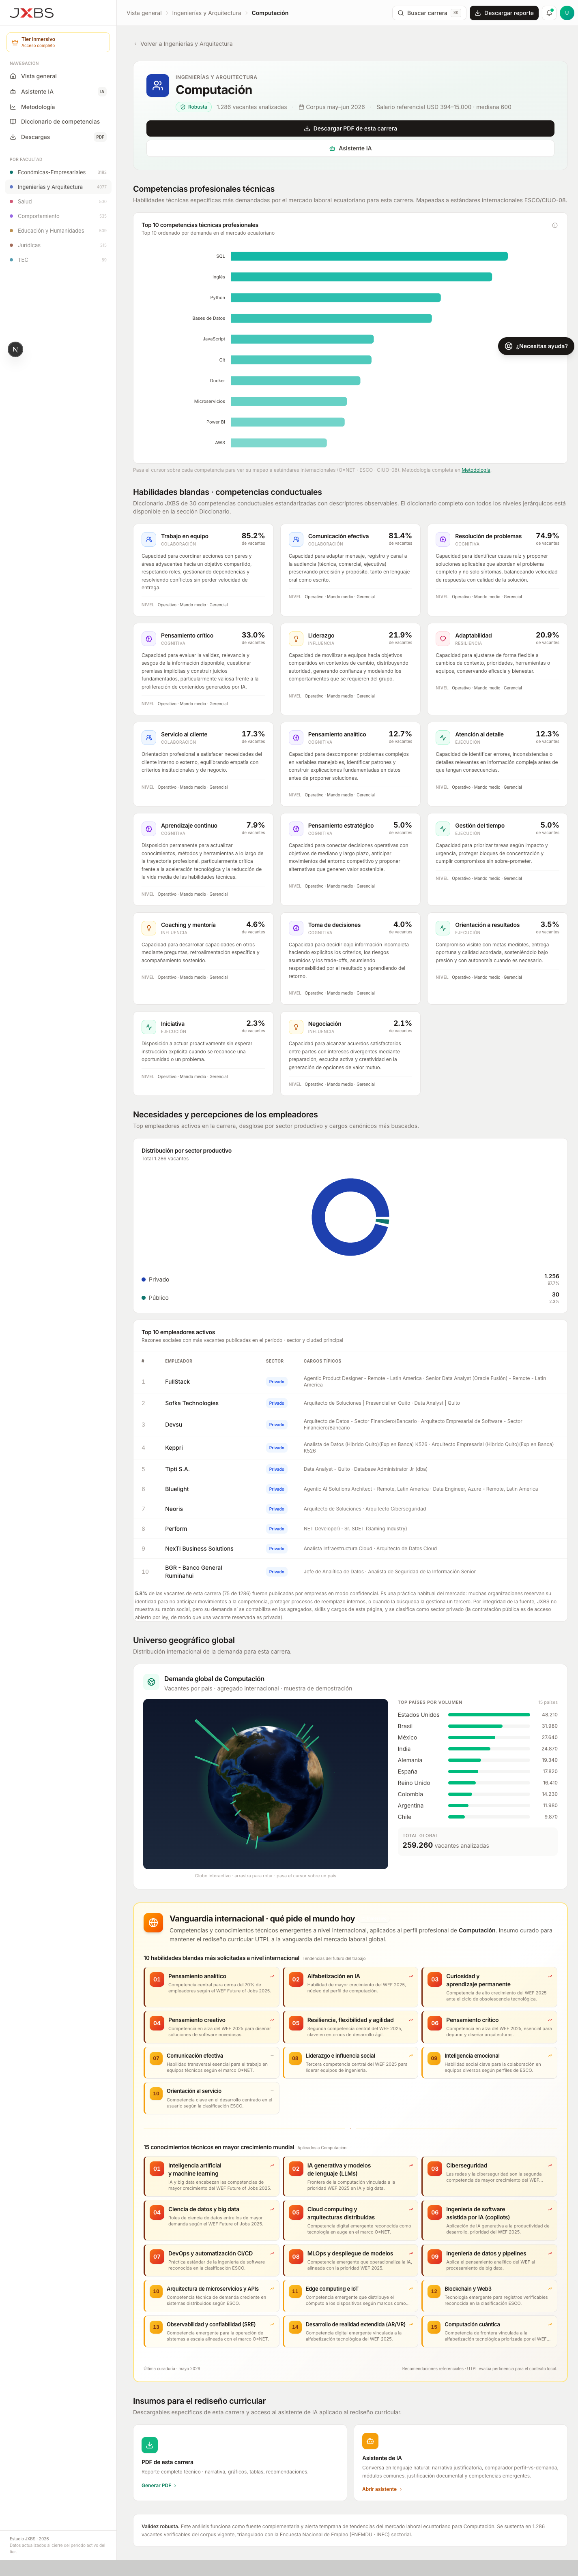Click the FullStack employer row
Screen dimensions: 578x2576
350,1382
